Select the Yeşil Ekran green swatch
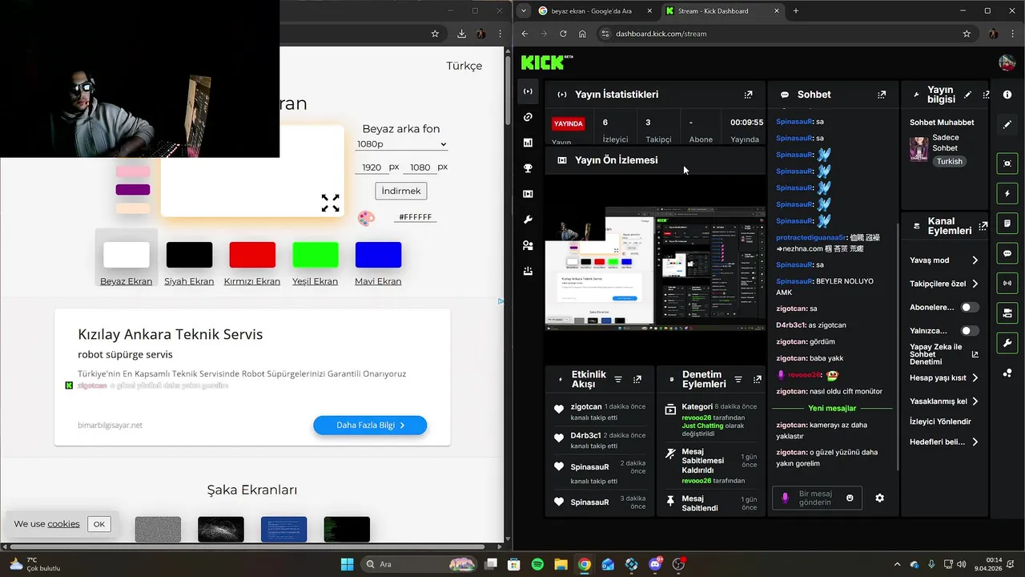1025x577 pixels. pyautogui.click(x=315, y=255)
